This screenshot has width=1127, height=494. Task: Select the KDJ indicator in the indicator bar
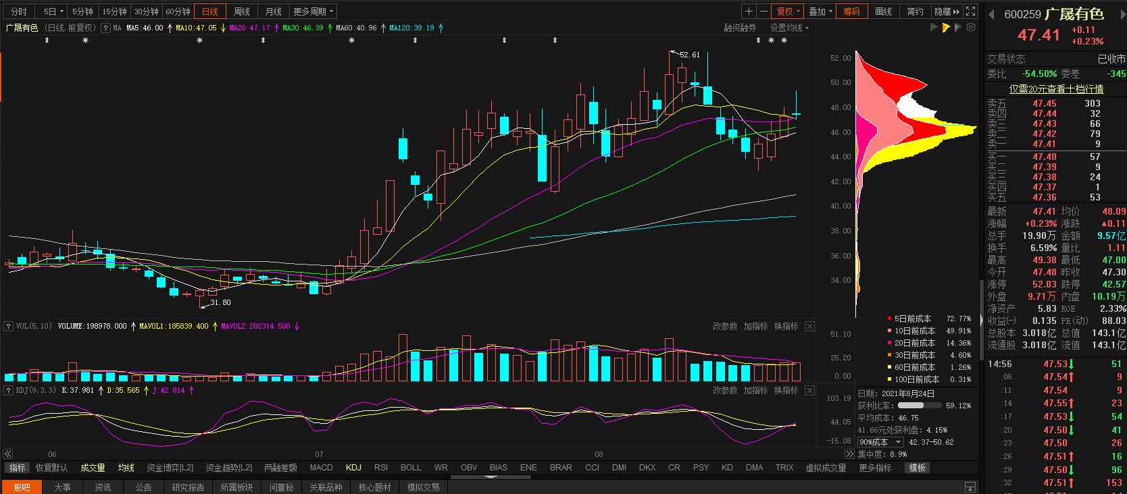pos(353,468)
